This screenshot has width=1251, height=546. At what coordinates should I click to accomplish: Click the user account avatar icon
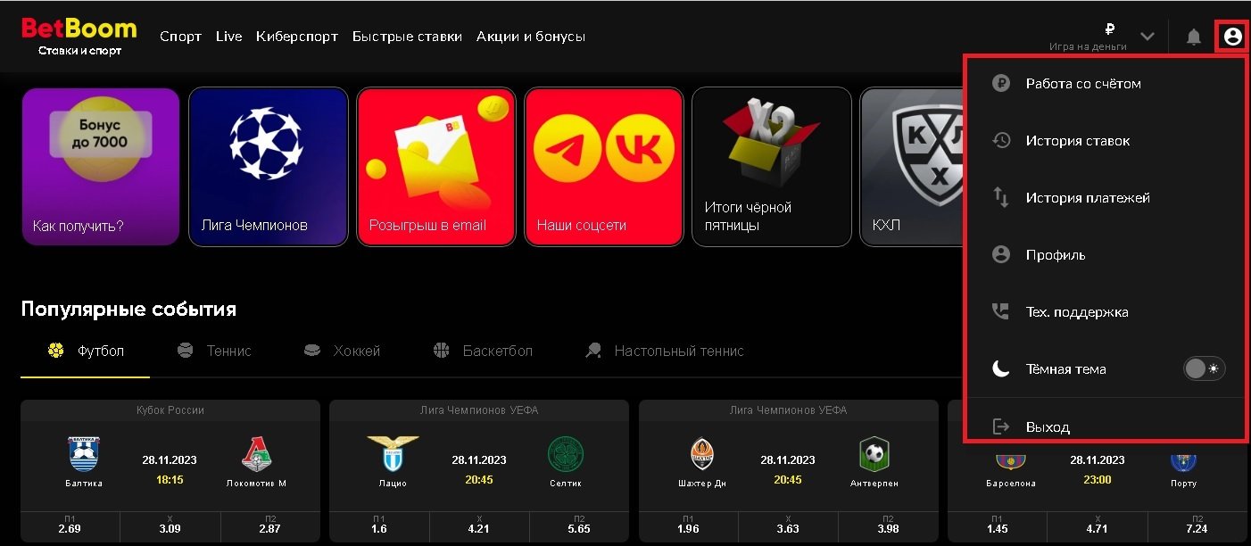tap(1232, 37)
